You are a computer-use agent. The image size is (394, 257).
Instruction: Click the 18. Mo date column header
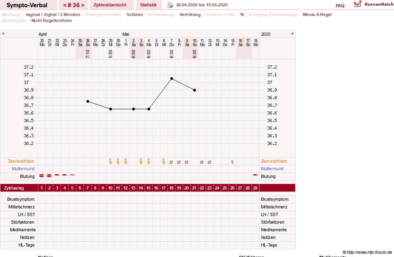[x=256, y=43]
